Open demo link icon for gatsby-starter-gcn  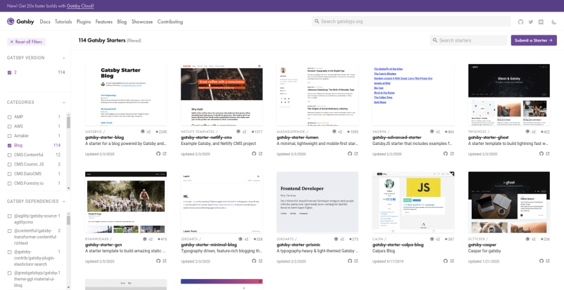(x=165, y=261)
